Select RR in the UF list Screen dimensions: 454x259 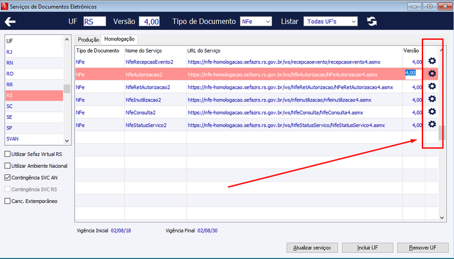tap(34, 85)
